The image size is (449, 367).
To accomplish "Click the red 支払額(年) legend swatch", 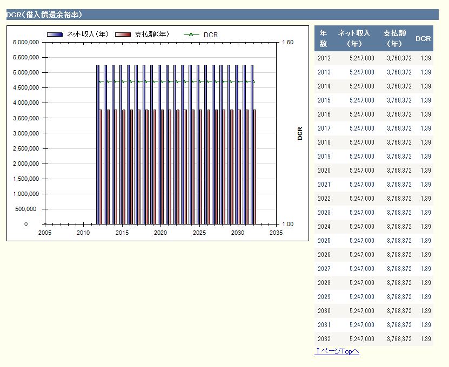I will tap(123, 35).
